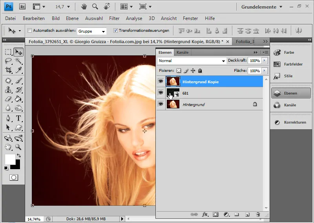Select the Move tool in toolbox

click(18, 52)
